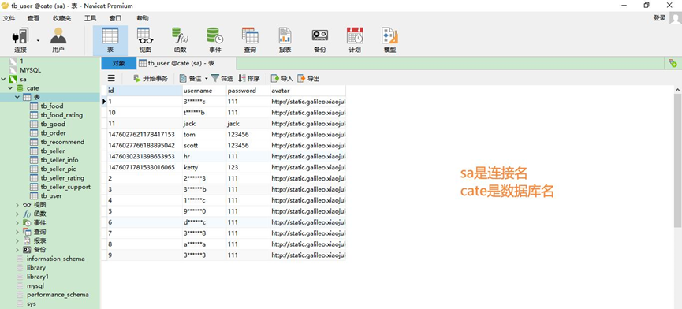Screen dimensions: 682x309
Task: Open the Model (模型) tool
Action: coord(389,40)
